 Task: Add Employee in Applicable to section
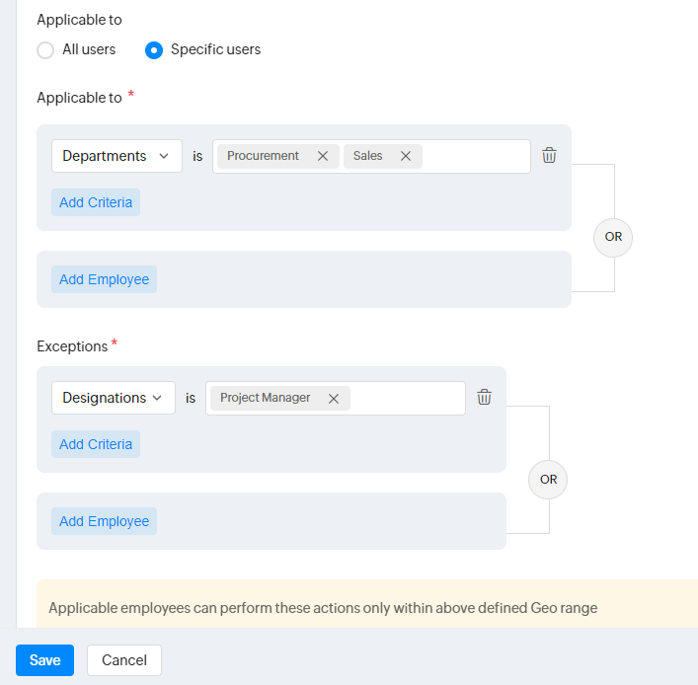click(x=104, y=279)
